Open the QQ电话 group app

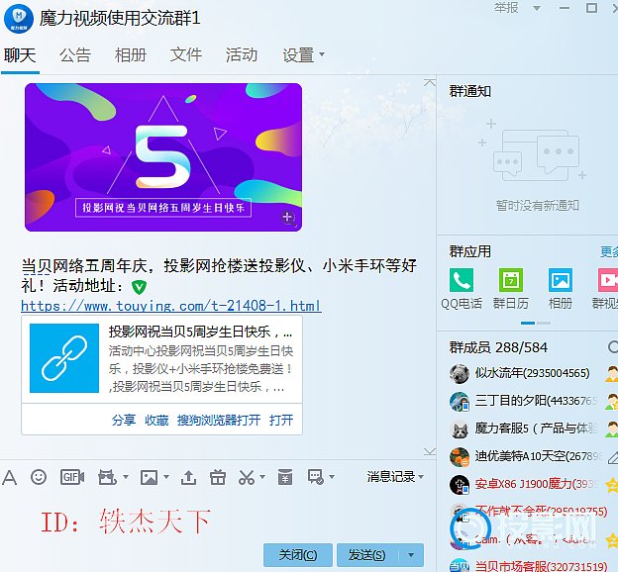coord(462,280)
